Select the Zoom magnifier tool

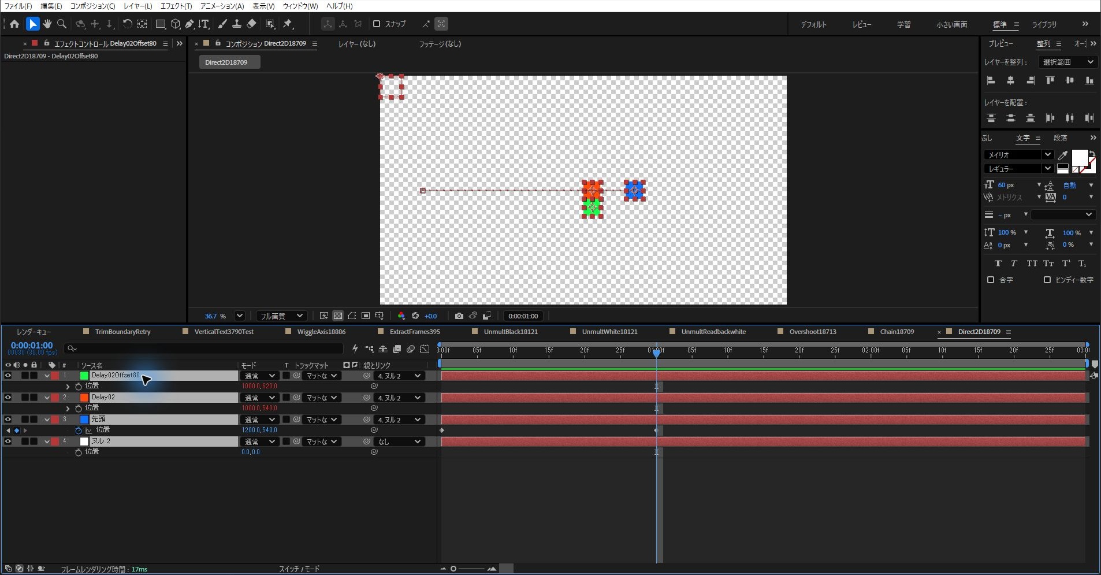62,24
